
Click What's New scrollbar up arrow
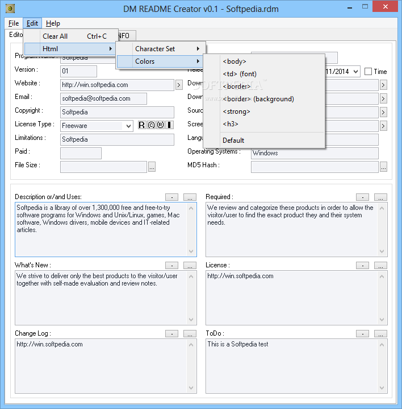click(191, 276)
